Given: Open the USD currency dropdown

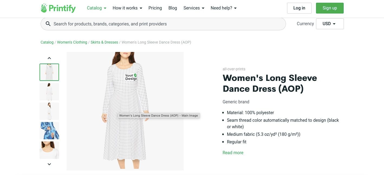Looking at the screenshot, I should (330, 24).
